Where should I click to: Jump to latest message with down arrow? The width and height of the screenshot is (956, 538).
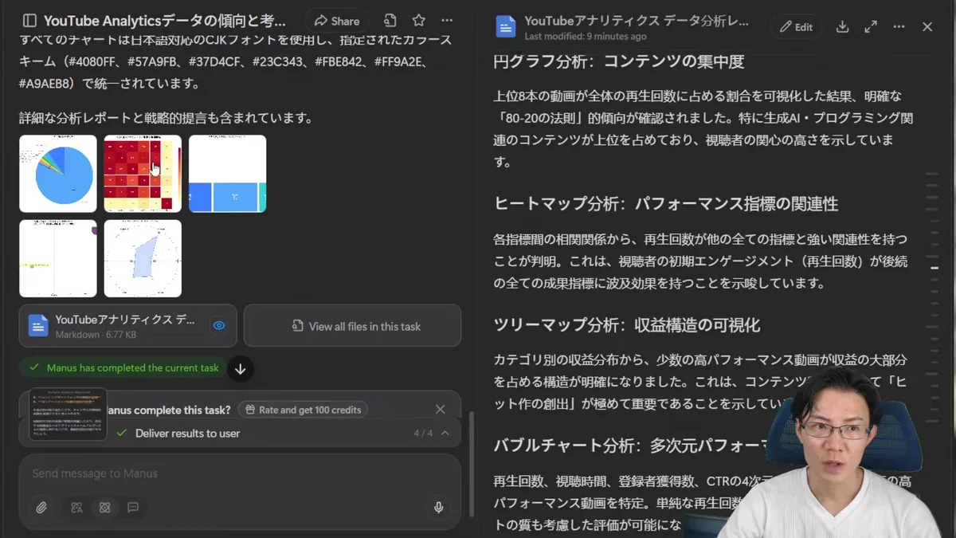[240, 369]
